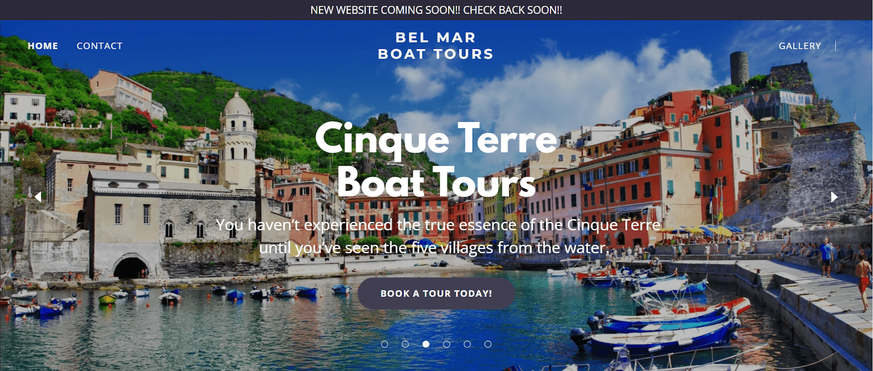Click the subtitle about five villages
The height and width of the screenshot is (371, 873).
(x=438, y=236)
